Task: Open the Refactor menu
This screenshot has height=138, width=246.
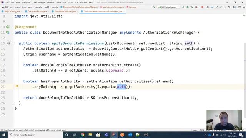Action: 51,2
